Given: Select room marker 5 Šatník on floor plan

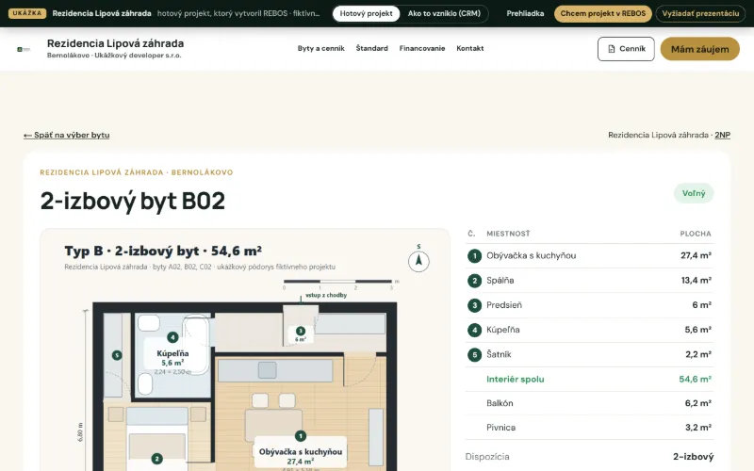Looking at the screenshot, I should [x=117, y=355].
